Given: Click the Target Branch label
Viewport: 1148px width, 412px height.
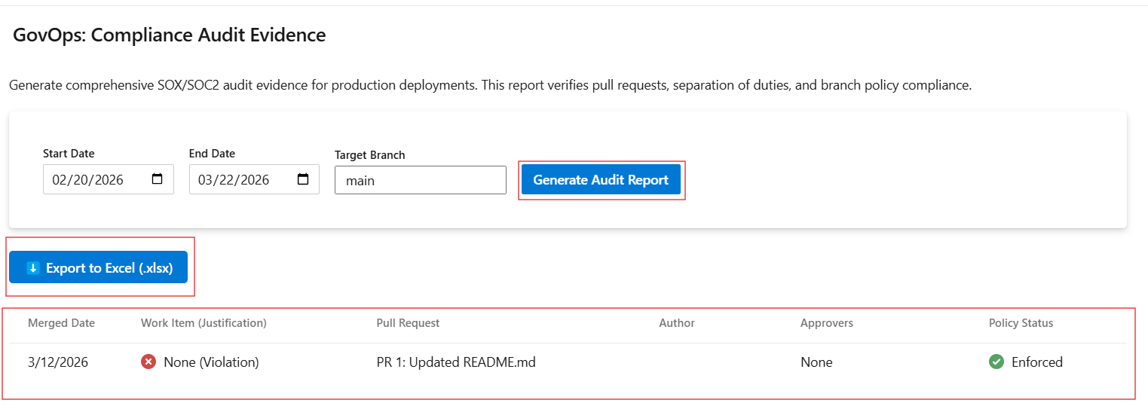Looking at the screenshot, I should point(370,155).
